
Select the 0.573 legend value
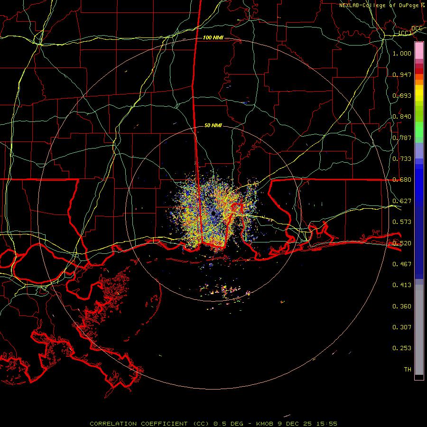(x=402, y=222)
